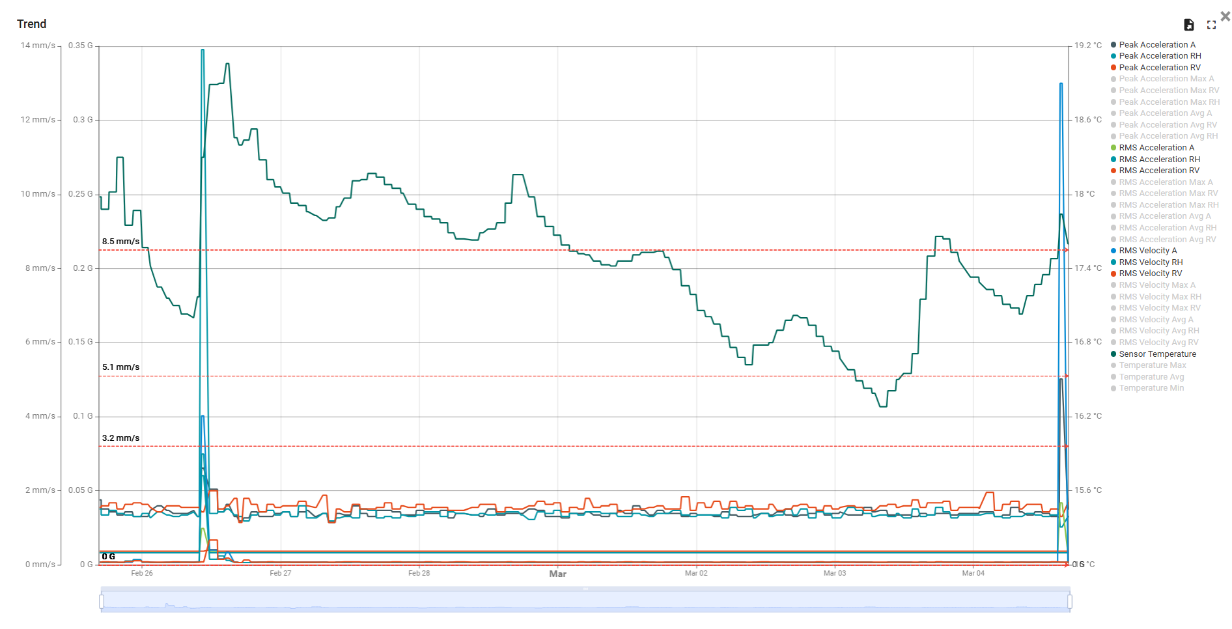This screenshot has height=629, width=1232.
Task: Click the right handle of range navigator
Action: click(1069, 601)
